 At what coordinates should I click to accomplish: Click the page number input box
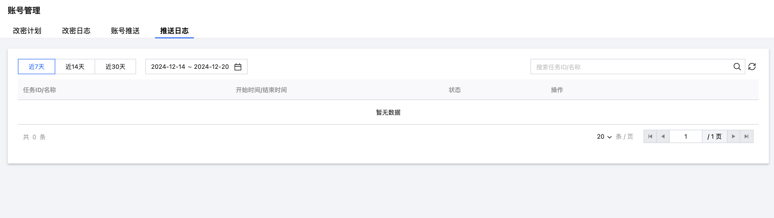[686, 137]
